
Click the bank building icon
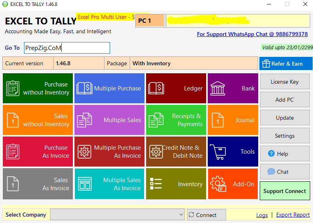(218, 88)
